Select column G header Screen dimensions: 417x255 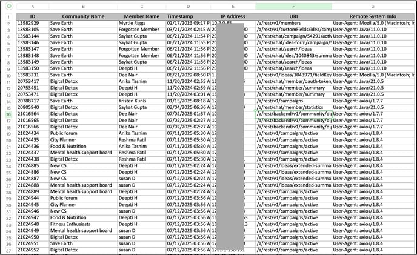coord(373,7)
